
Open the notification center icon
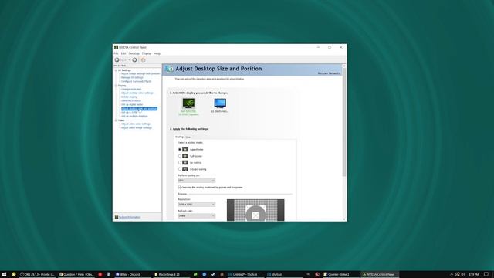[486, 275]
